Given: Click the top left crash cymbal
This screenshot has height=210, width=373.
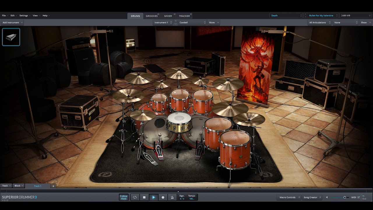Looking at the screenshot, I should [x=139, y=78].
